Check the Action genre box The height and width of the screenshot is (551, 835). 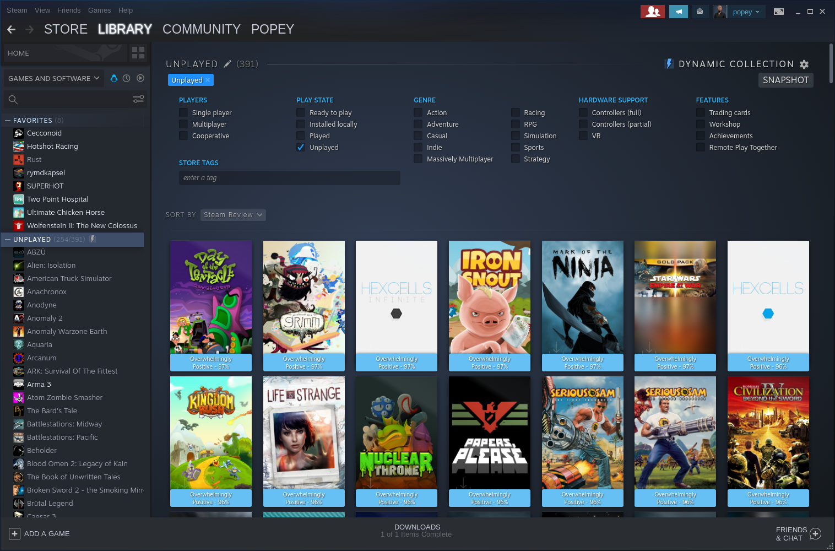pyautogui.click(x=418, y=112)
